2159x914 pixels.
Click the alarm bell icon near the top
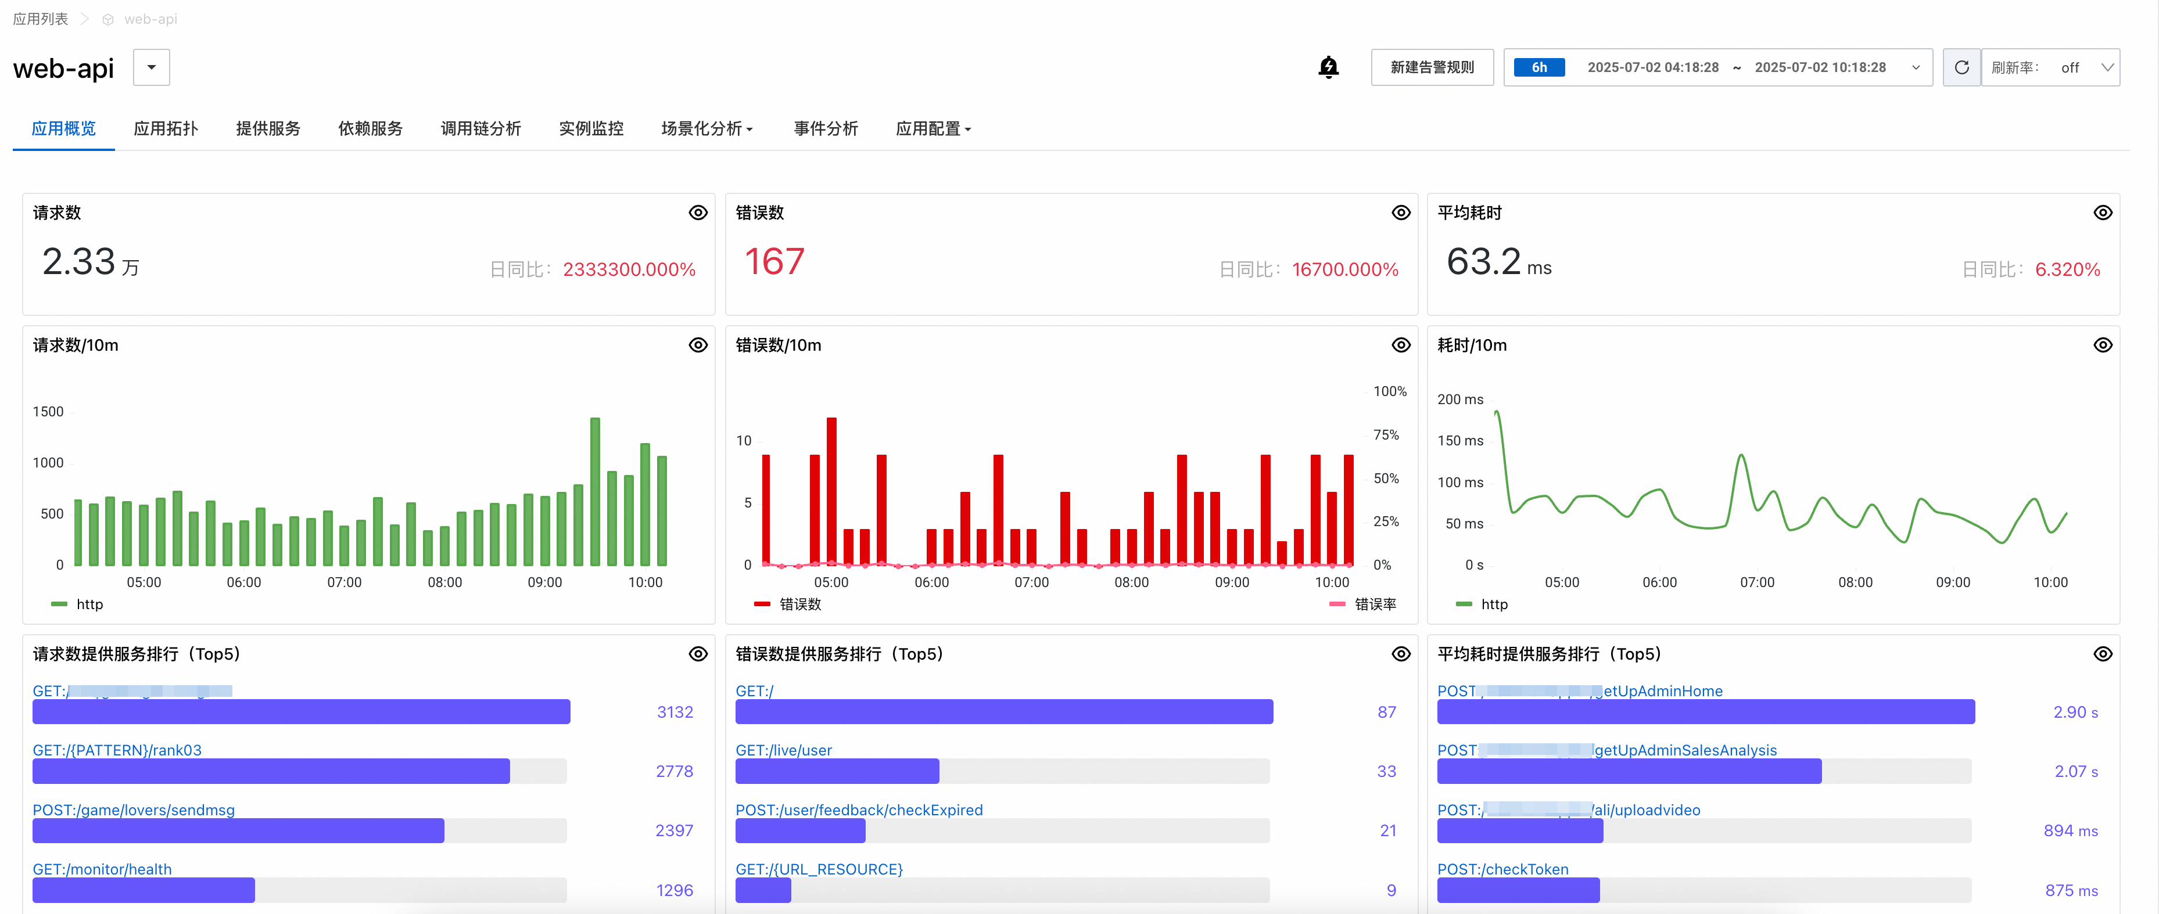1328,67
